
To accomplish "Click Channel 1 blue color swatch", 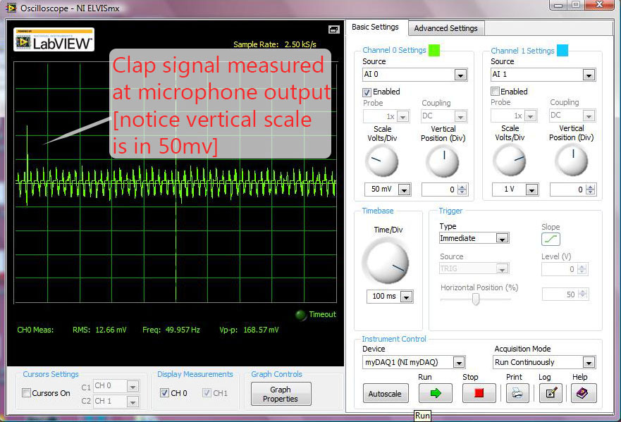I will (562, 50).
